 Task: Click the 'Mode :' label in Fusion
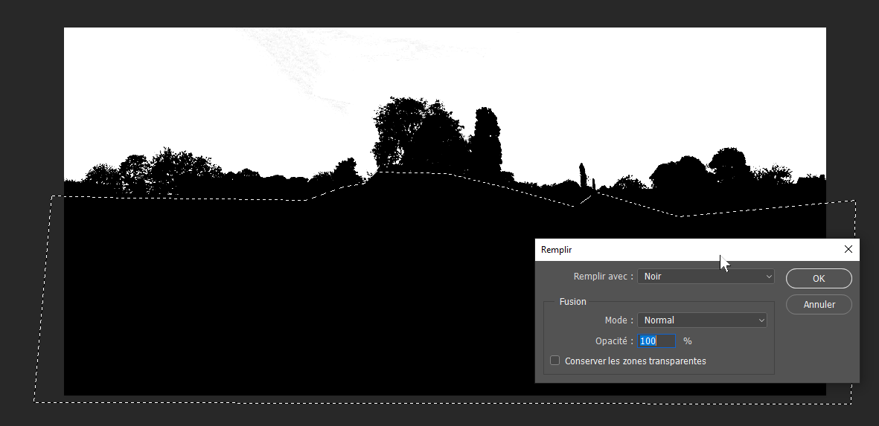tap(619, 320)
